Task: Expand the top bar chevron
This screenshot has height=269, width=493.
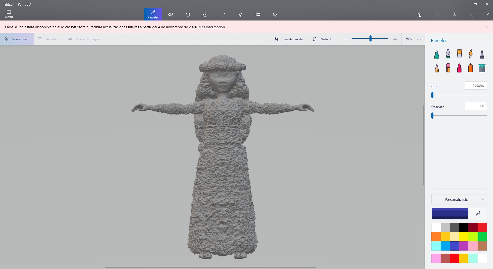Action: pos(487,15)
